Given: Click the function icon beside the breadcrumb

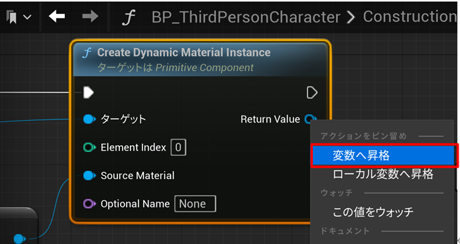Looking at the screenshot, I should click(129, 18).
